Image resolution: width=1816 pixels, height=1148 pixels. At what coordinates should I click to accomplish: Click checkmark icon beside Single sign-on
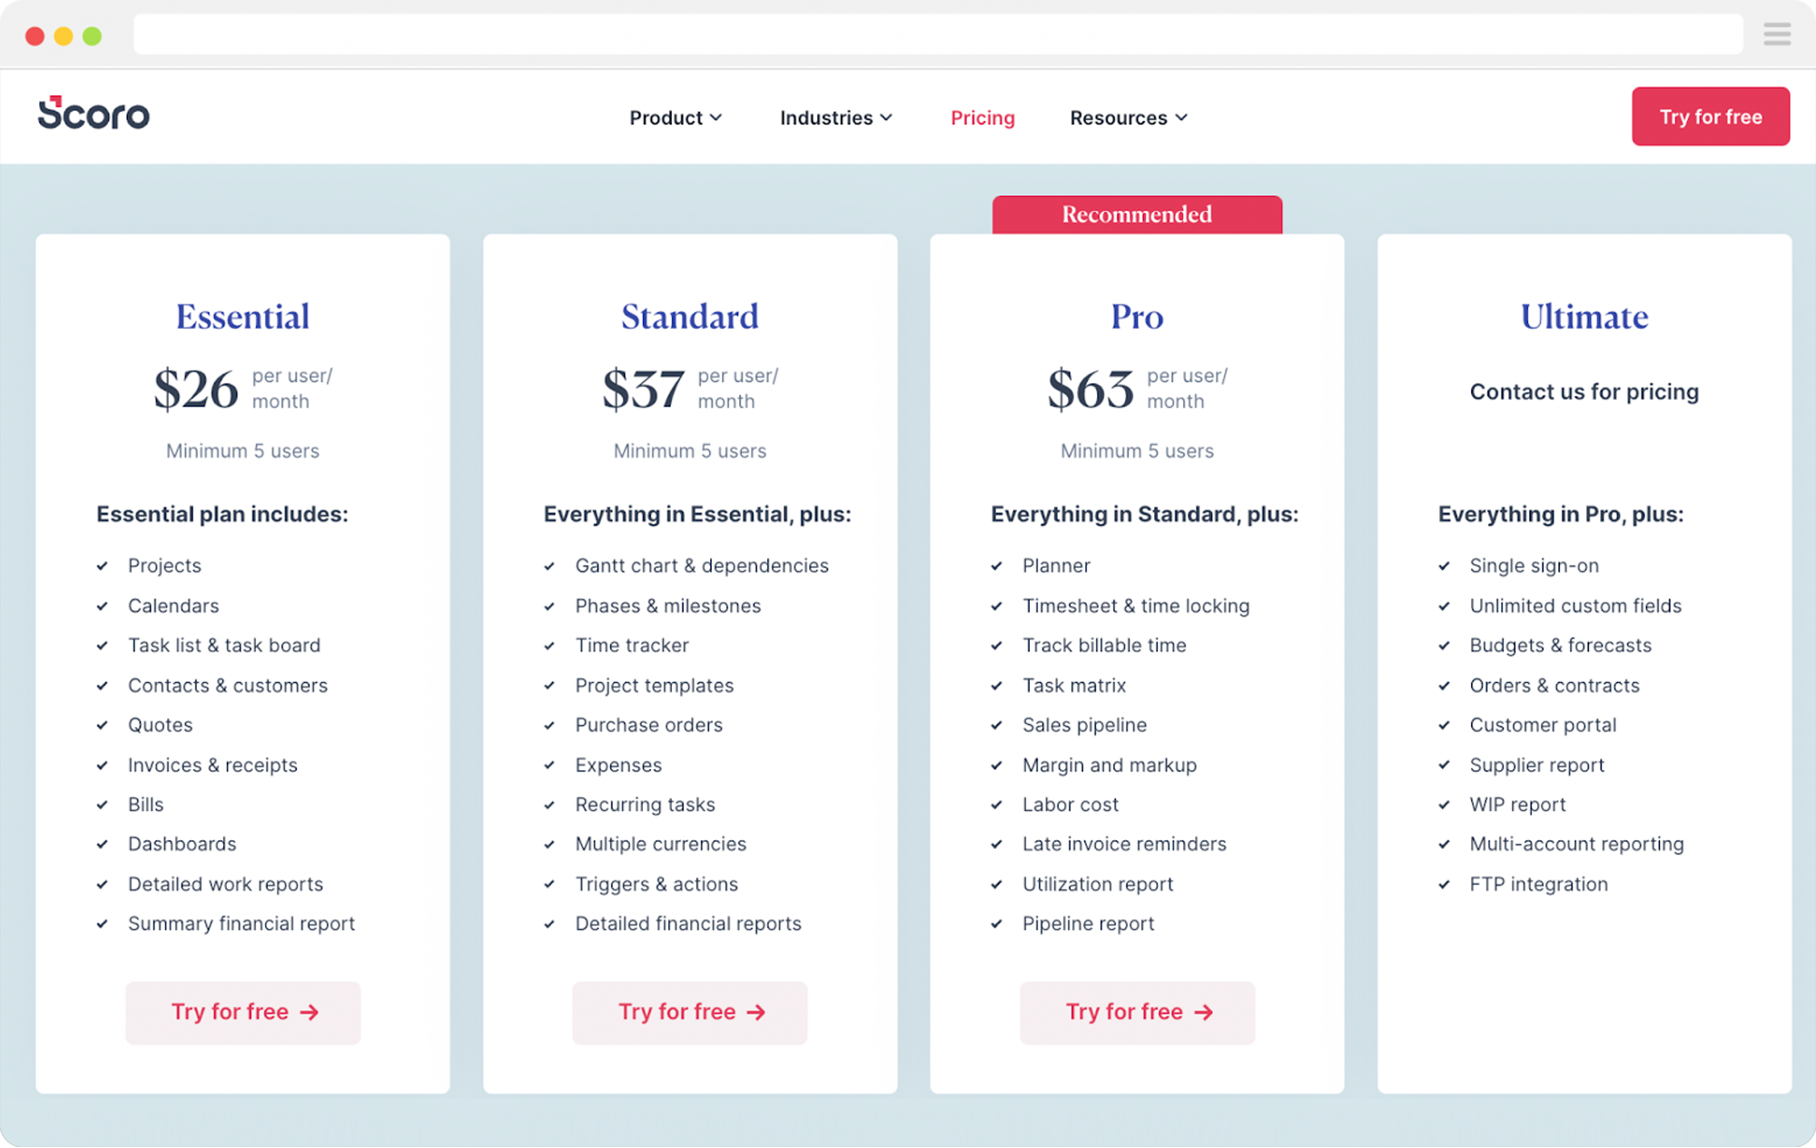1444,566
